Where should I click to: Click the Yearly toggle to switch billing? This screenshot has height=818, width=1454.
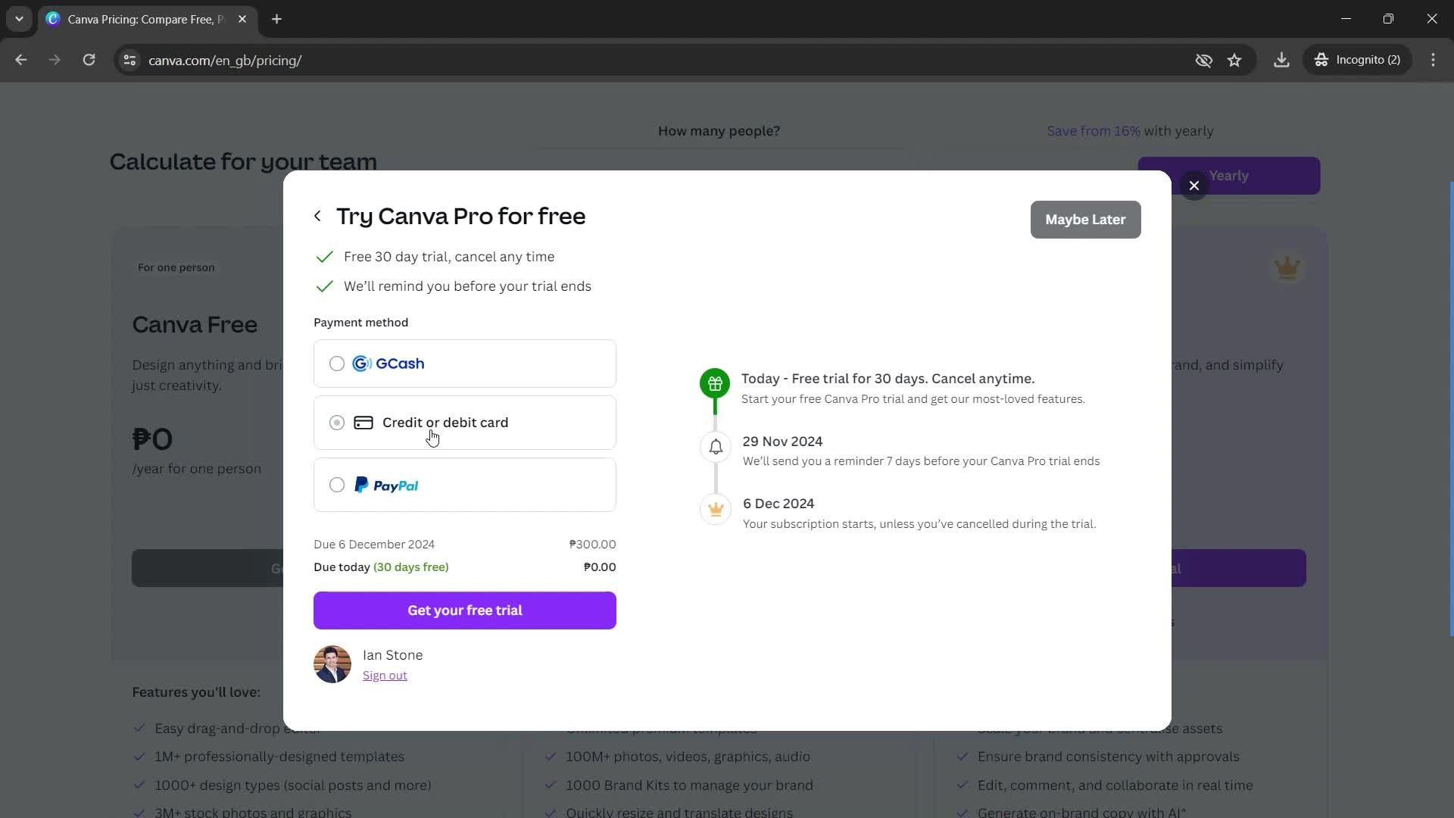click(x=1232, y=176)
